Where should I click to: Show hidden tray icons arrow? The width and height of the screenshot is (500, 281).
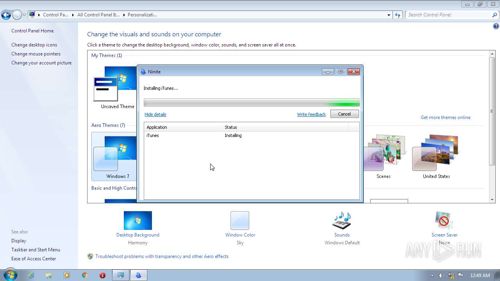[x=432, y=276]
